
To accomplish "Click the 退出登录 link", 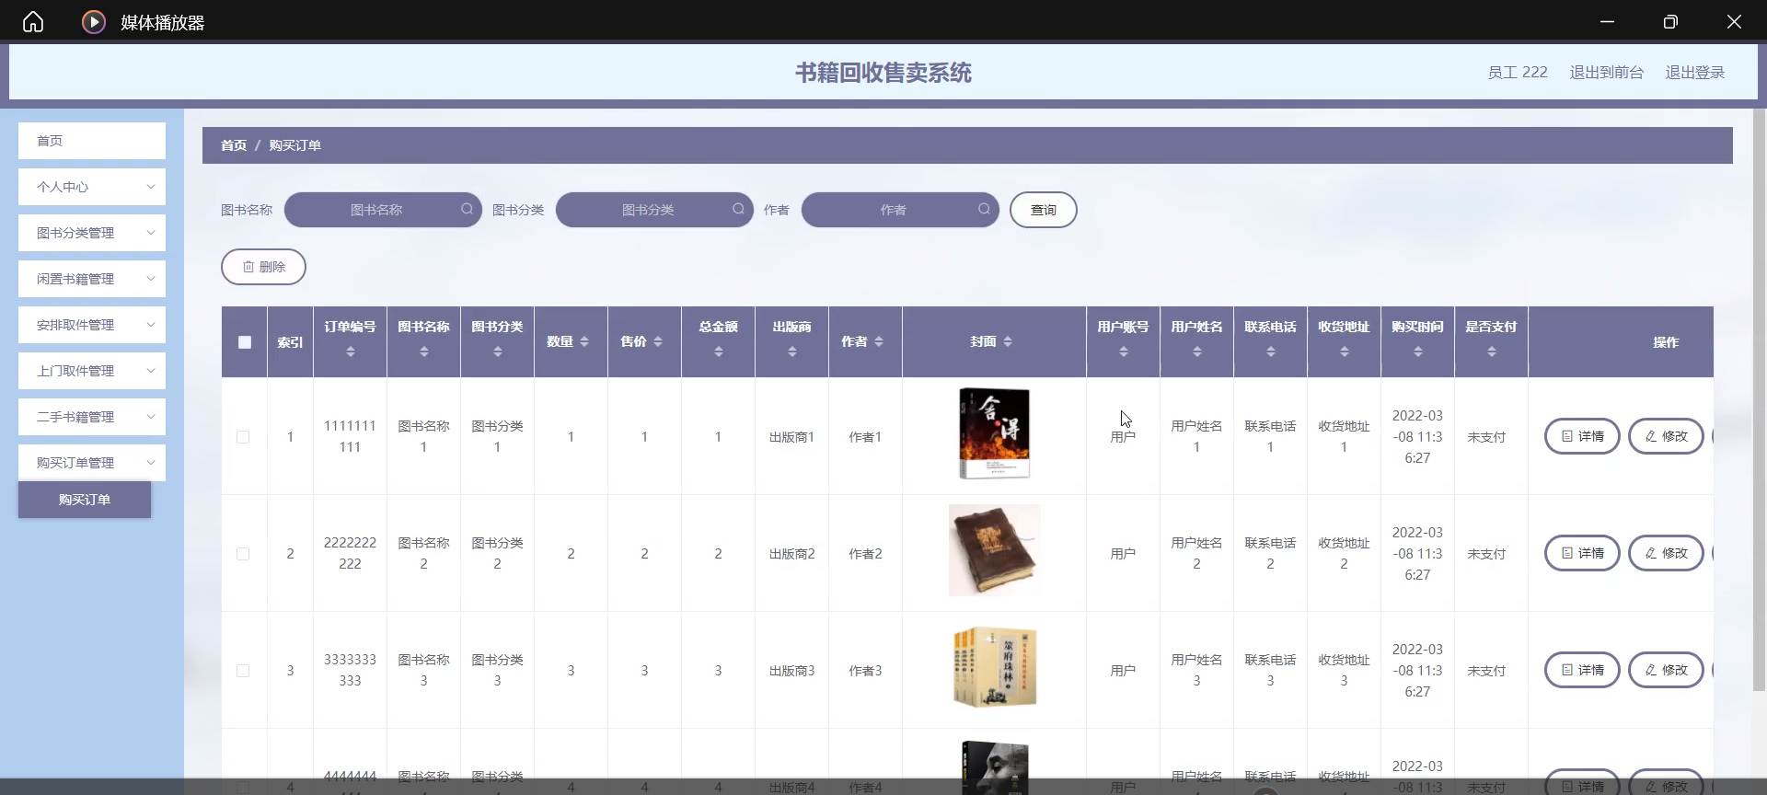I will [x=1694, y=72].
